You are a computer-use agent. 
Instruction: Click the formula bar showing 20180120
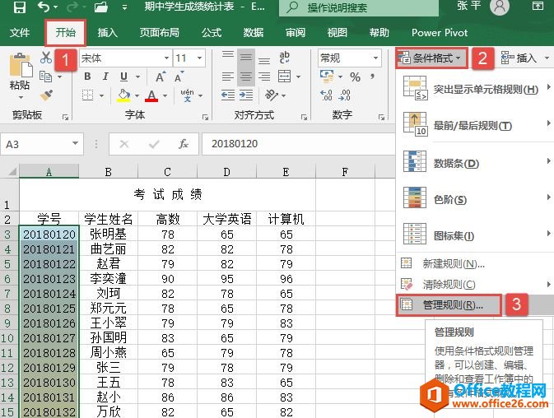point(299,144)
